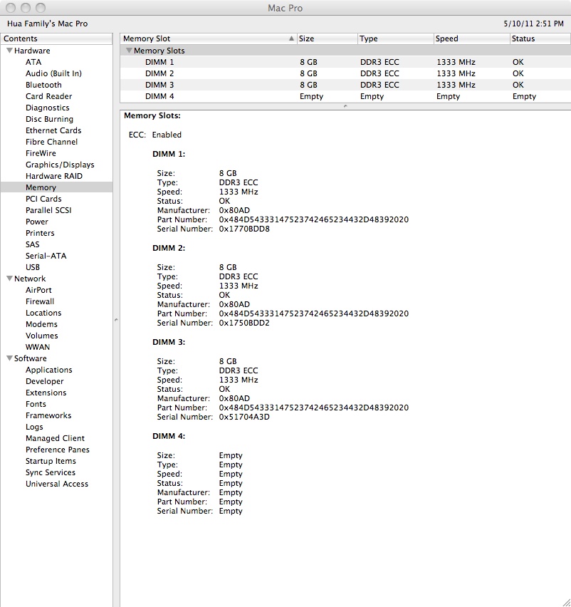
Task: Open the Printers entry
Action: click(x=40, y=233)
